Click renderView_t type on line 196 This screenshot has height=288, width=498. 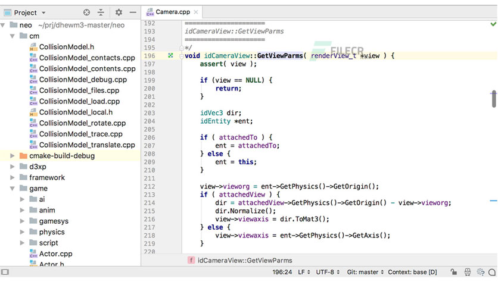tap(334, 56)
